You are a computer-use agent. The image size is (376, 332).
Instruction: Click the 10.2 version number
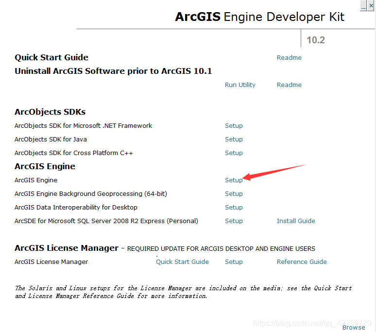(316, 40)
